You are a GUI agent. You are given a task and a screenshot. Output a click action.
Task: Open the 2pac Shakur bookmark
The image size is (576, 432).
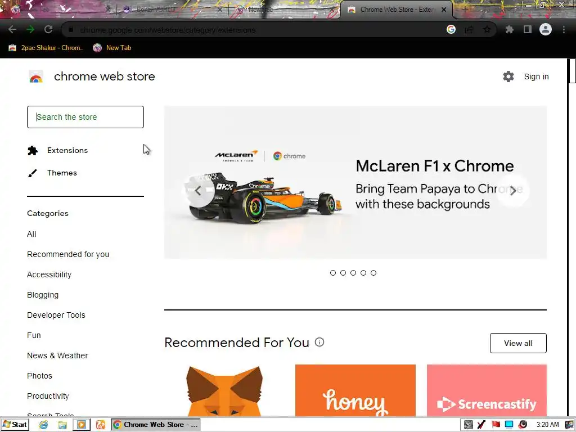(46, 48)
